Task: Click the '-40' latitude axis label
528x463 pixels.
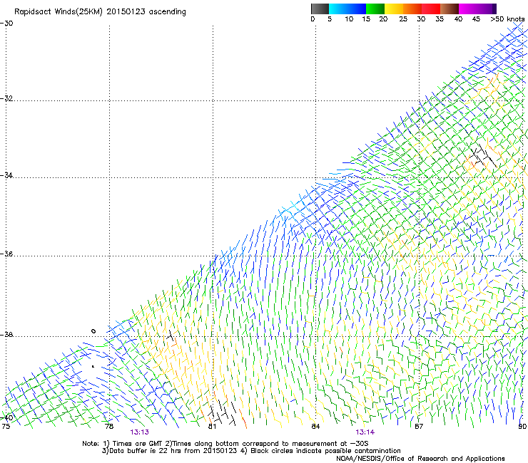Action: 6,417
